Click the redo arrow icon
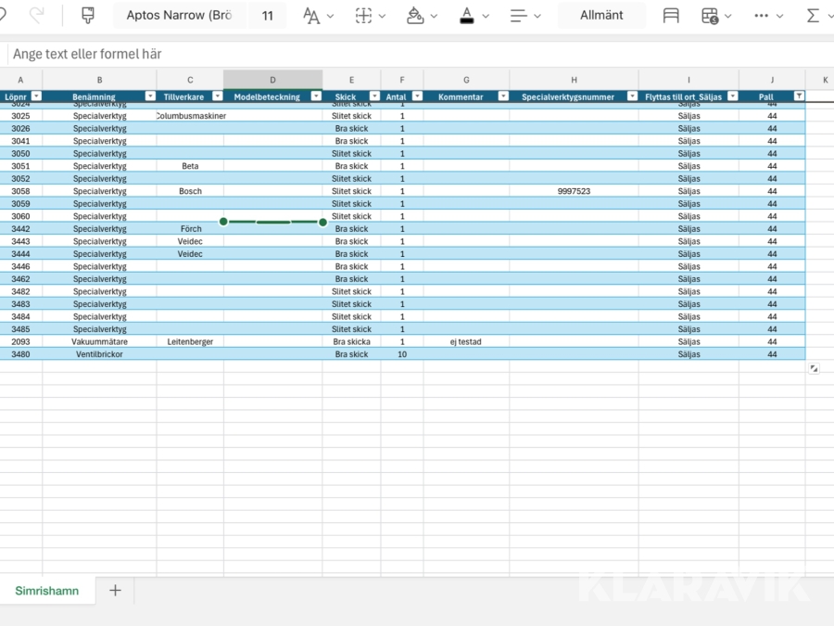The image size is (834, 626). [x=37, y=16]
